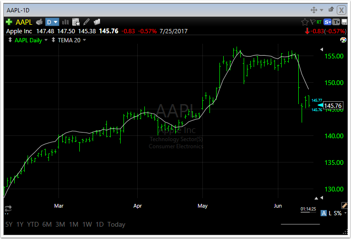Select the YTD time range
The image size is (351, 239).
[33, 224]
